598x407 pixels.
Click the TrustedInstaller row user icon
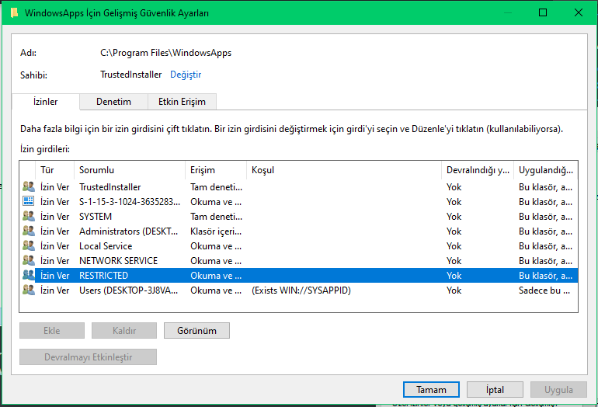coord(28,186)
